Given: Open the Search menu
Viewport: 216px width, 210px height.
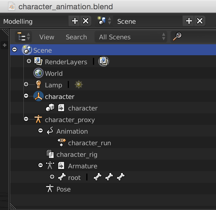Looking at the screenshot, I should pyautogui.click(x=76, y=37).
